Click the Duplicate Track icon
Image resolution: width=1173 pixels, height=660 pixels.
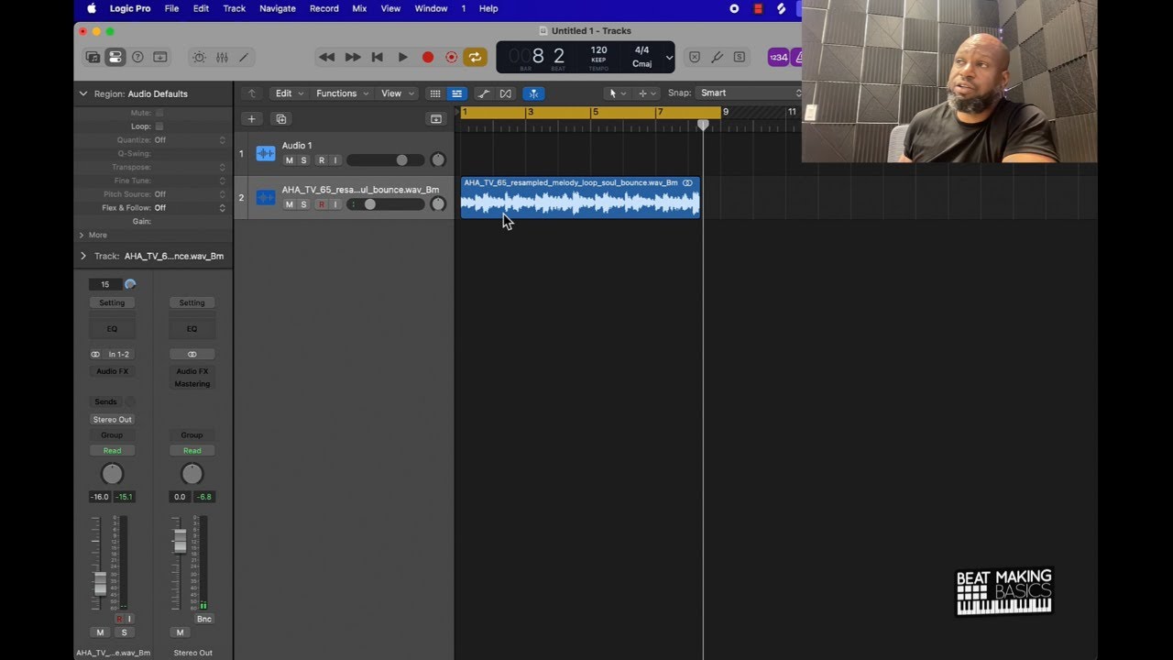coord(281,119)
